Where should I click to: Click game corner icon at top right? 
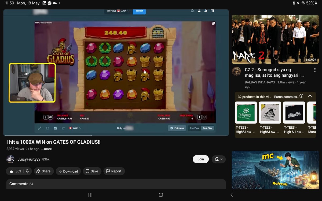[213, 24]
